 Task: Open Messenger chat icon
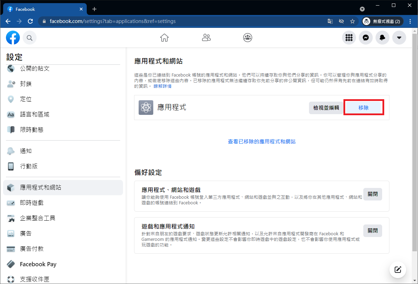[x=366, y=38]
